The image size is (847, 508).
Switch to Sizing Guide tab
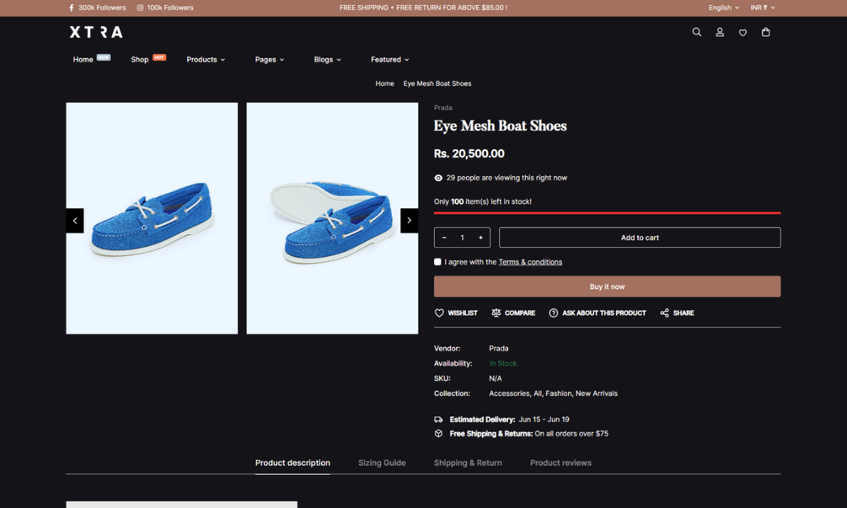pyautogui.click(x=382, y=463)
